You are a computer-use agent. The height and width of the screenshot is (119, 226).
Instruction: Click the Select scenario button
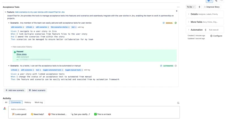coord(37,90)
